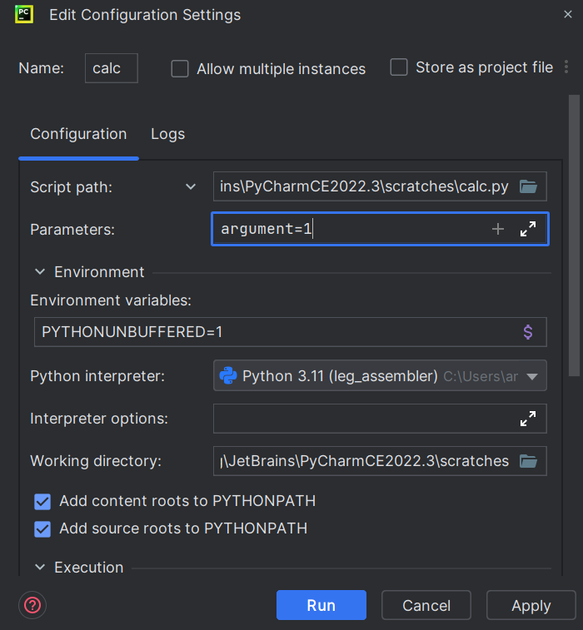Uncheck Add content roots to PYTHONPATH
The width and height of the screenshot is (583, 630).
42,502
